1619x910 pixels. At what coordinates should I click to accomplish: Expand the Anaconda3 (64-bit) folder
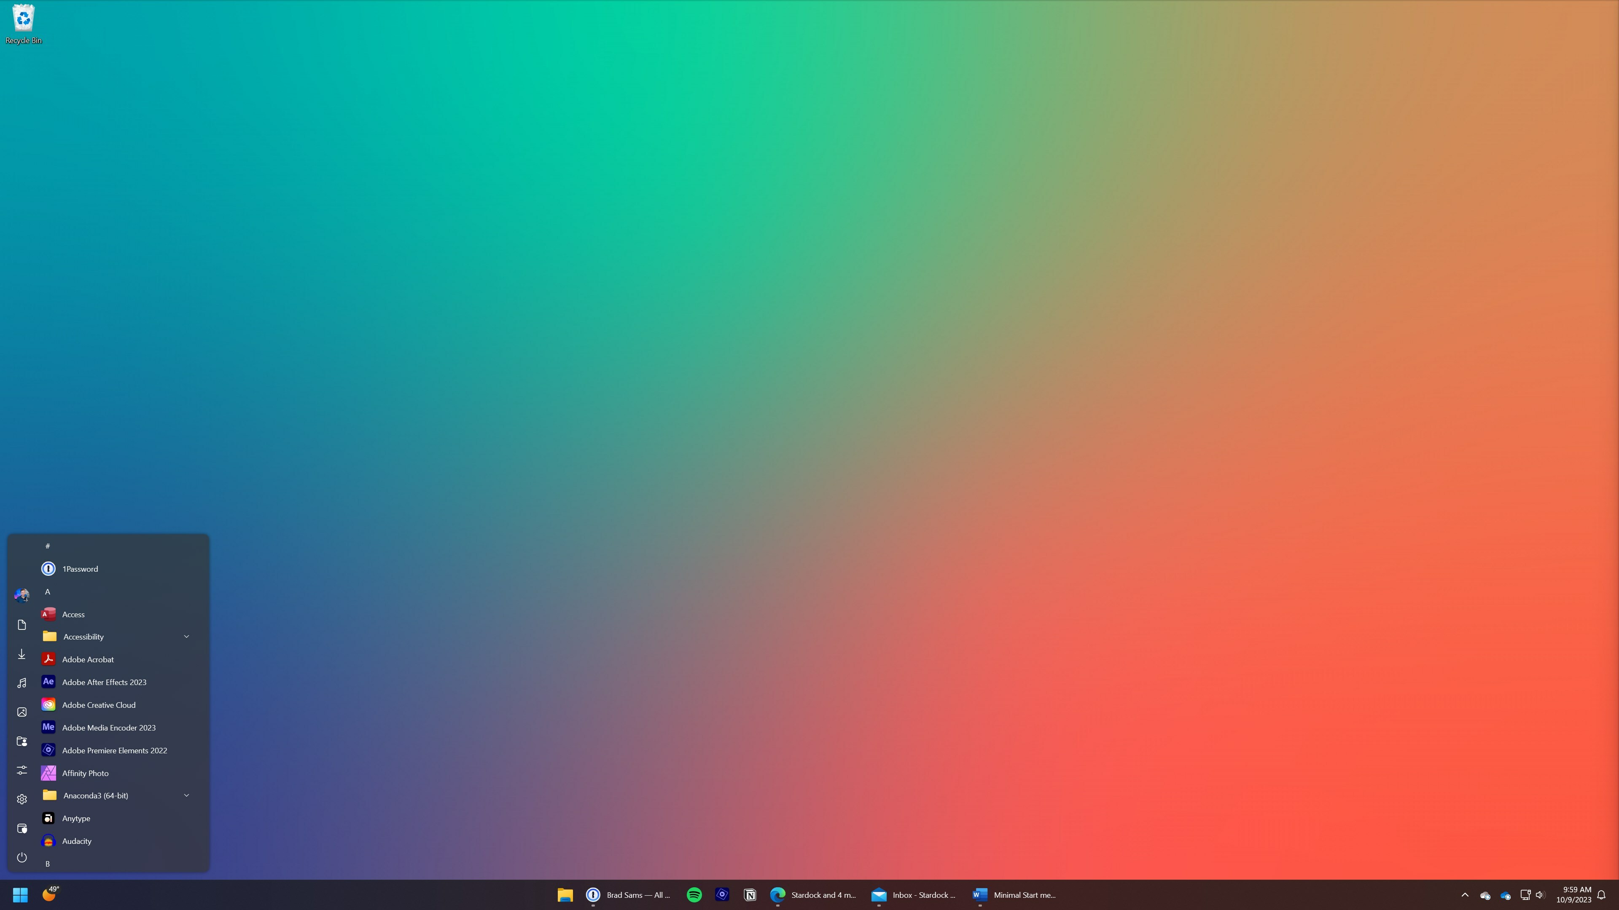point(186,796)
